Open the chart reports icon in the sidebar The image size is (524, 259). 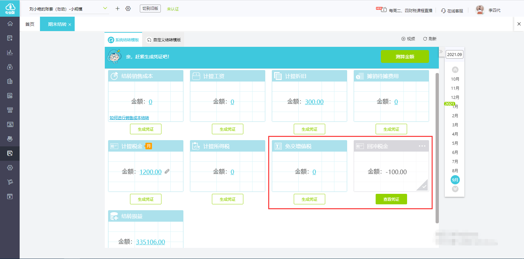[x=10, y=52]
